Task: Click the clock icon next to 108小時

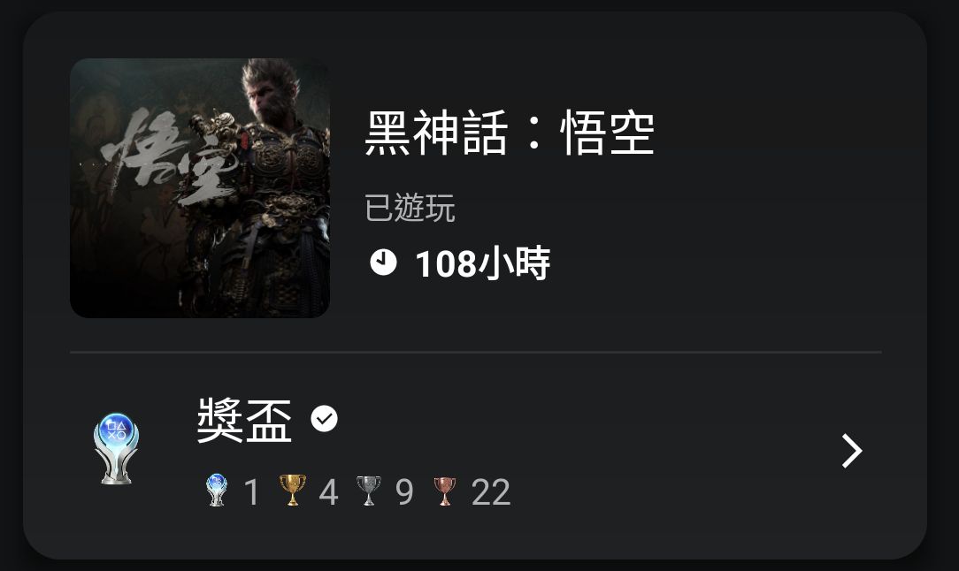Action: click(x=383, y=263)
